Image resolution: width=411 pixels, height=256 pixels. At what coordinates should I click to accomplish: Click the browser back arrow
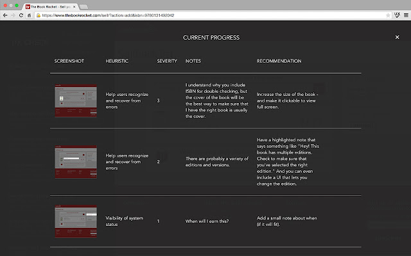(x=6, y=15)
